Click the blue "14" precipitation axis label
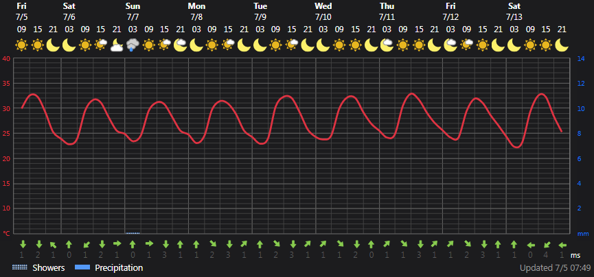The image size is (594, 277). [x=581, y=59]
